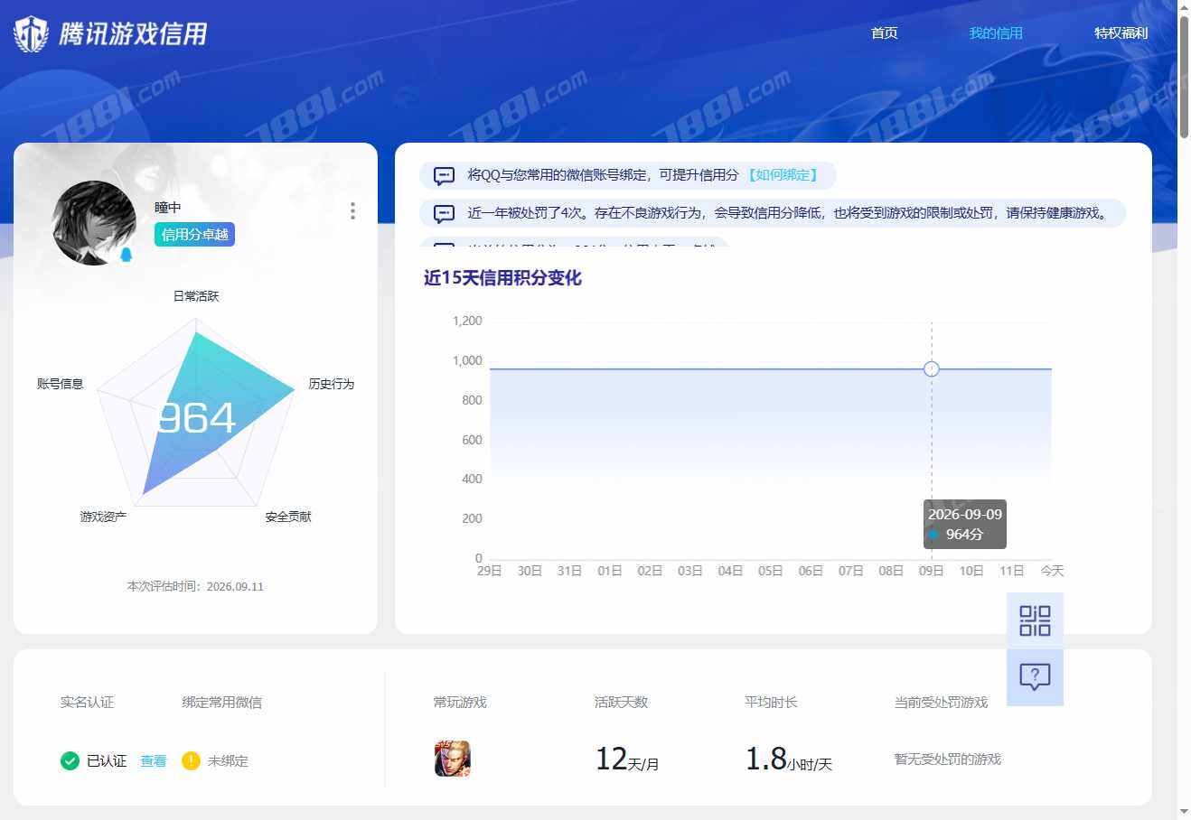The height and width of the screenshot is (820, 1191).
Task: Click the 日常活跃 radar label
Action: click(x=196, y=296)
